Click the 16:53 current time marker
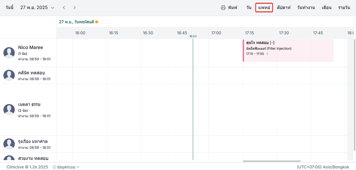The width and height of the screenshot is (356, 170). 193,36
